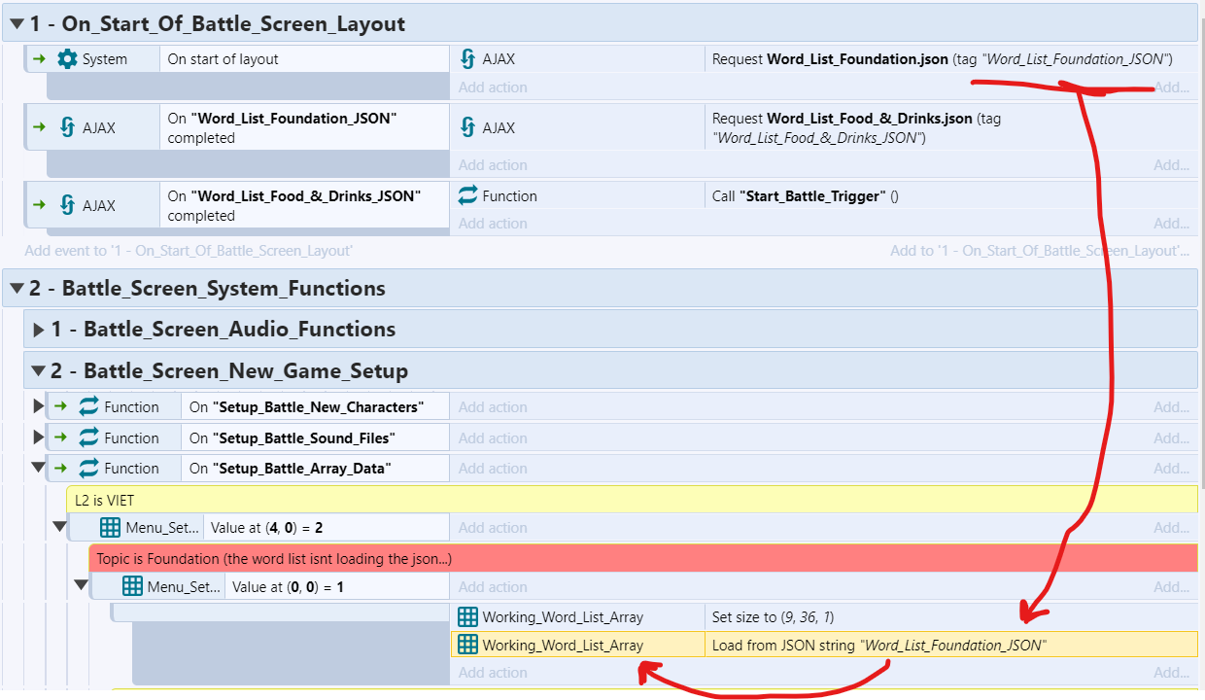Click Add action for Setup_Battle_Sound_Files function
1205x700 pixels.
point(493,437)
